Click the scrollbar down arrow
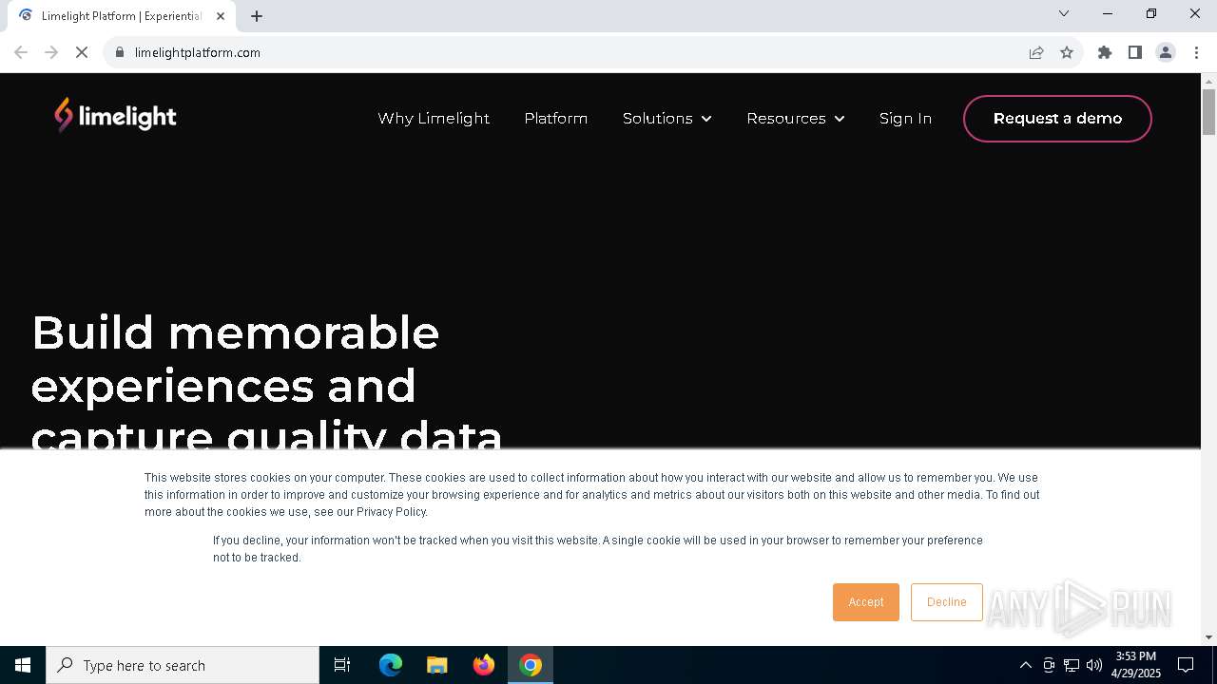 click(x=1208, y=637)
